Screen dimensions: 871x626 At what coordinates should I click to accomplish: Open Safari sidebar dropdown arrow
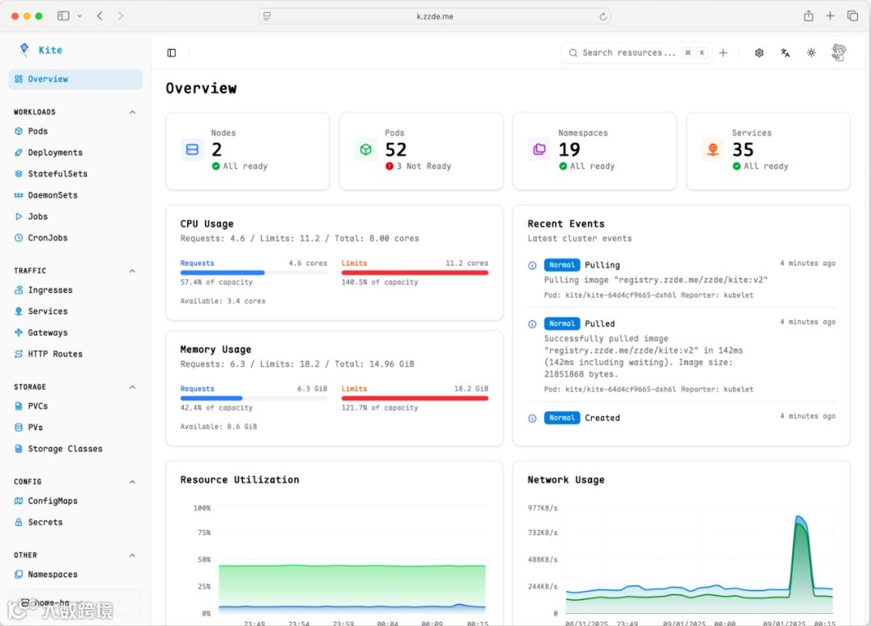pyautogui.click(x=79, y=16)
